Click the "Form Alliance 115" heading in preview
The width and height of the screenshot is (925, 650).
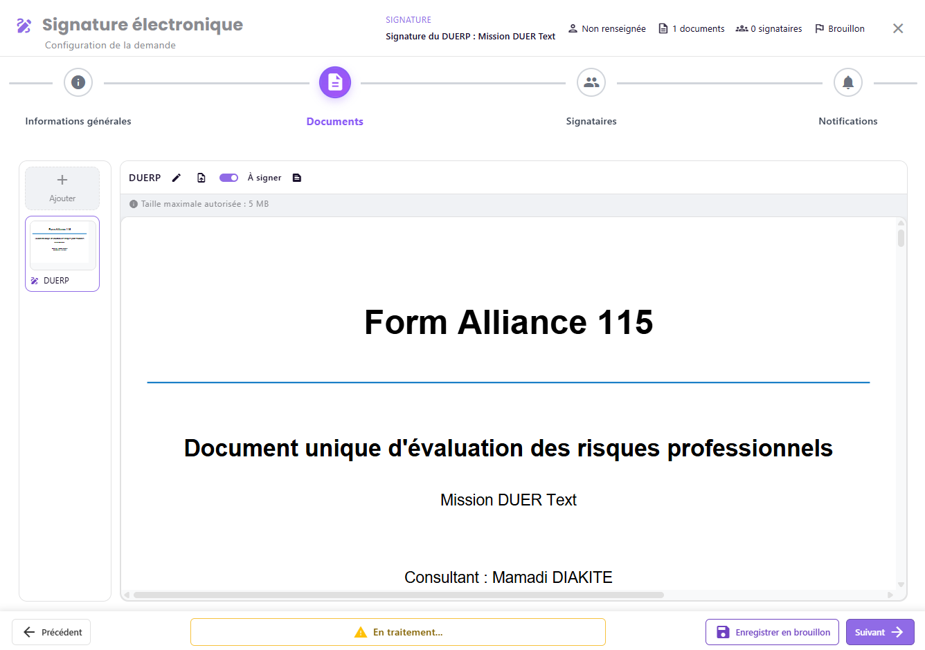tap(509, 322)
